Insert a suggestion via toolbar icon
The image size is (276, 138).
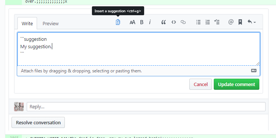point(118,22)
